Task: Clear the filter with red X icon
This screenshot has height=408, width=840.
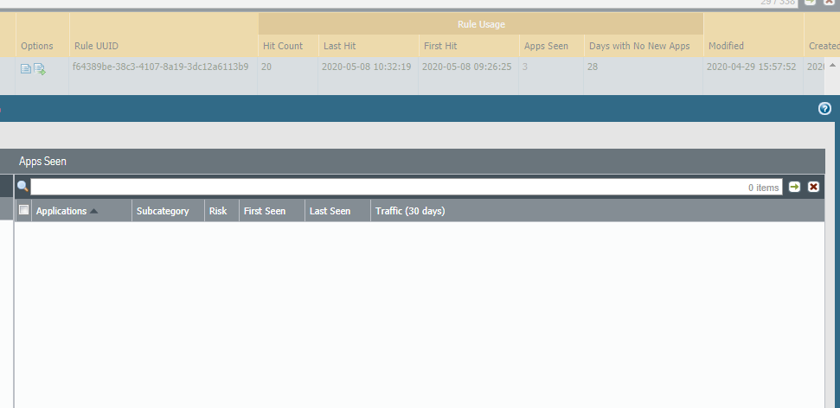Action: pos(813,187)
